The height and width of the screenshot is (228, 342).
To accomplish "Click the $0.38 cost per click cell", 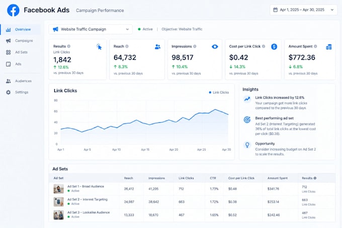I will click(x=232, y=202).
